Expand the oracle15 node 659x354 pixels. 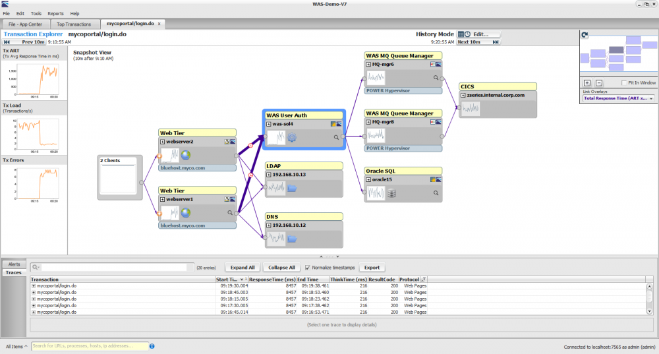[x=368, y=179]
